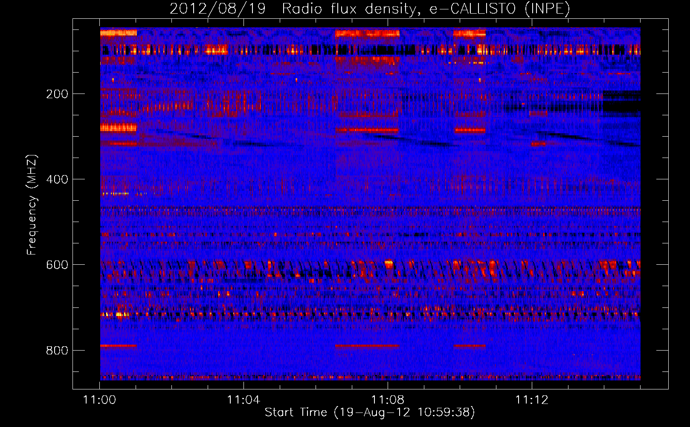Click the '11:04' time tick label
The width and height of the screenshot is (690, 427).
[x=244, y=400]
